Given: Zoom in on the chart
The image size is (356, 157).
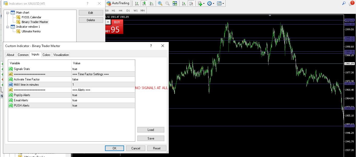Looking at the screenshot, I should 160,3.
